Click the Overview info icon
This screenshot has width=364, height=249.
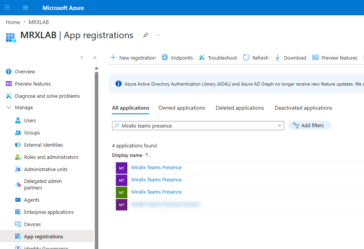point(8,71)
